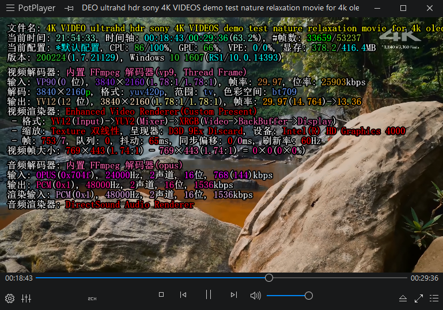The height and width of the screenshot is (310, 443).
Task: Click the total duration 00:29:36
Action: pos(425,278)
